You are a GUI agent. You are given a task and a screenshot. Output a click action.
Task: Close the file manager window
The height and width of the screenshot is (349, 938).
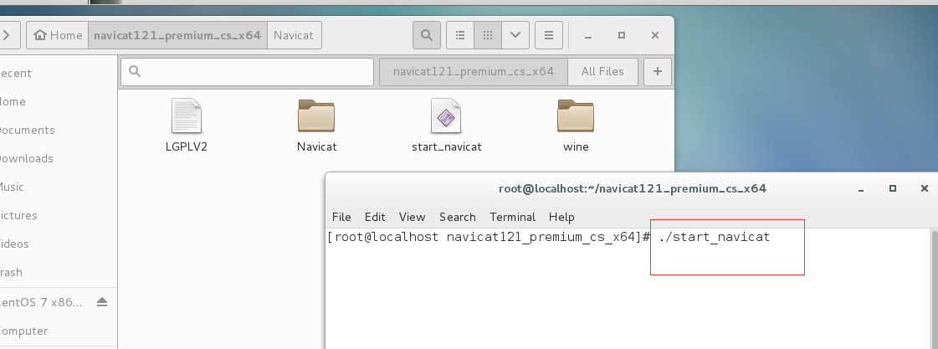[655, 35]
